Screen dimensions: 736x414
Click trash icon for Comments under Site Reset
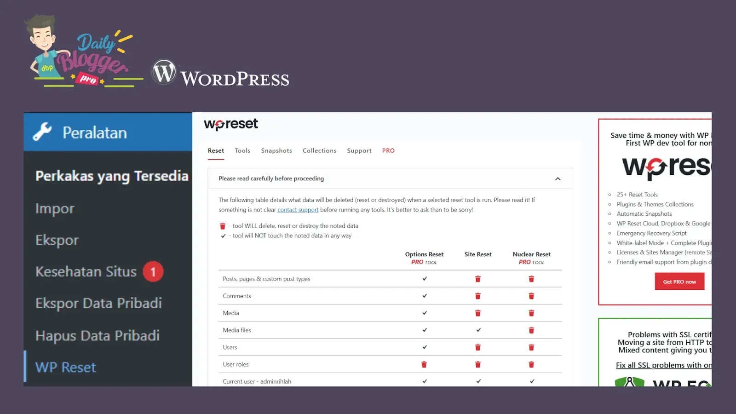point(478,296)
